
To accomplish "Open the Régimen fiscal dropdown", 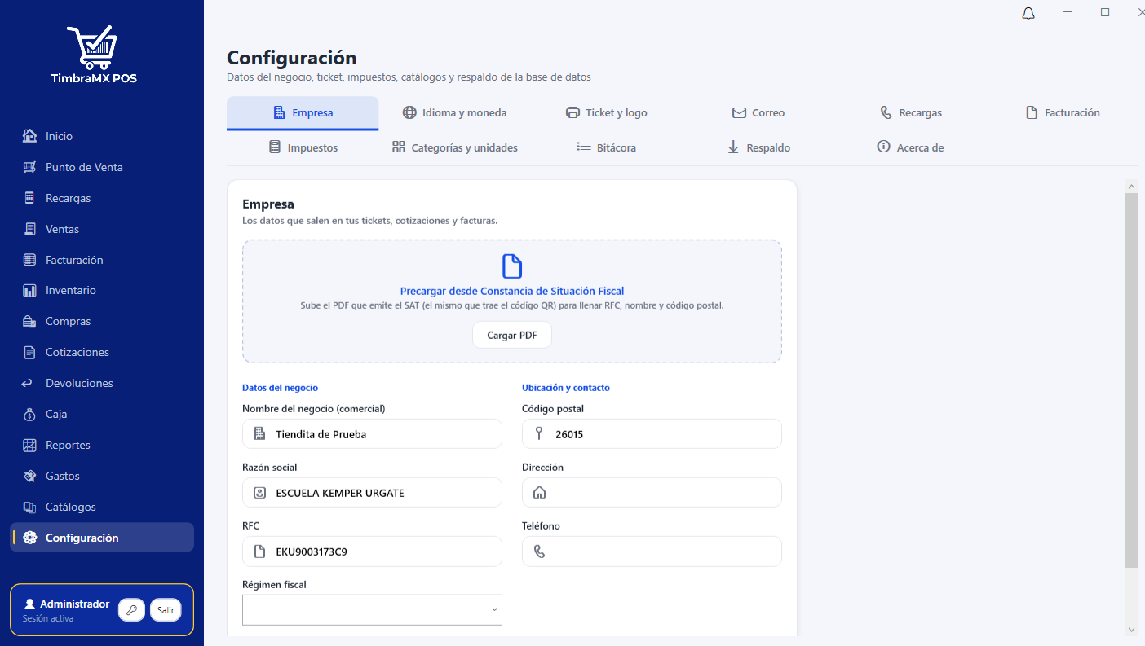I will pyautogui.click(x=372, y=610).
